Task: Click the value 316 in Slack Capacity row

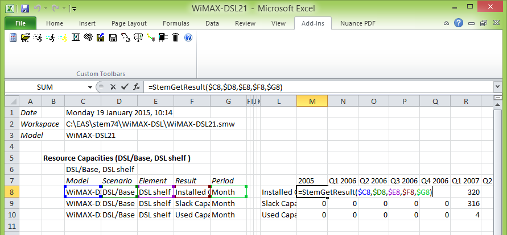Action: [x=466, y=203]
